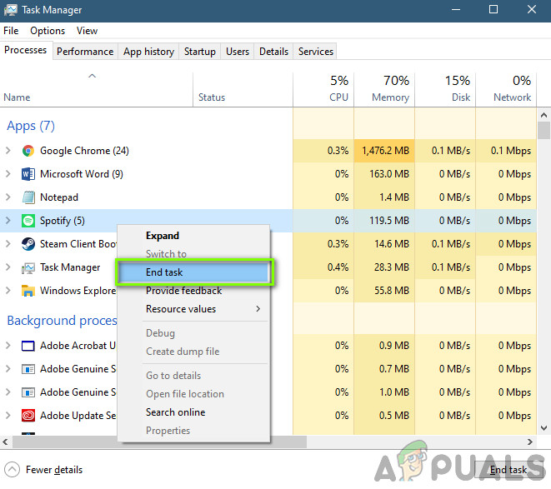Click the Adobe Acrobat Update icon
Screen dimensions: 551x489
click(28, 346)
